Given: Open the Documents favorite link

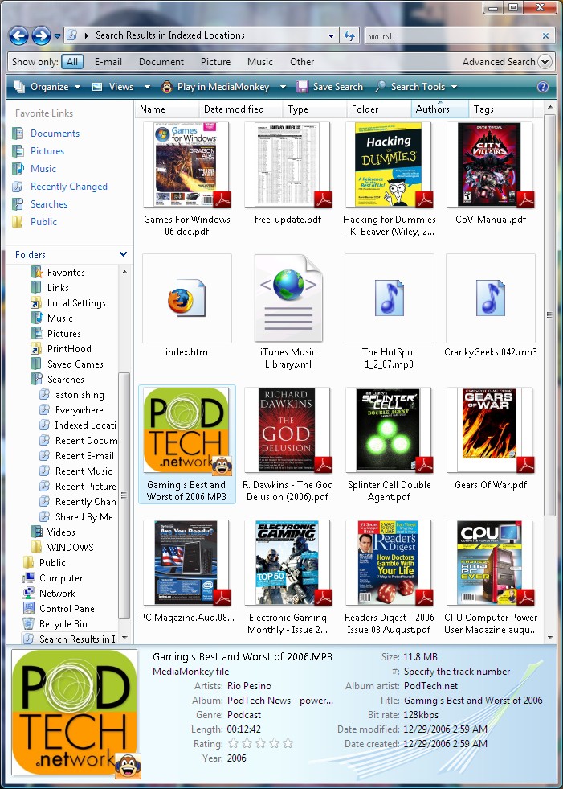Looking at the screenshot, I should tap(55, 134).
